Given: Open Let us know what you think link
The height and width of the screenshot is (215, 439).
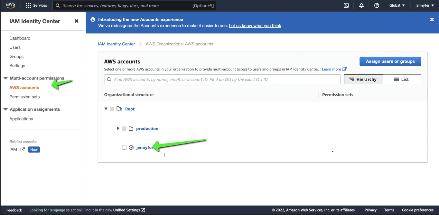Looking at the screenshot, I should click(255, 26).
